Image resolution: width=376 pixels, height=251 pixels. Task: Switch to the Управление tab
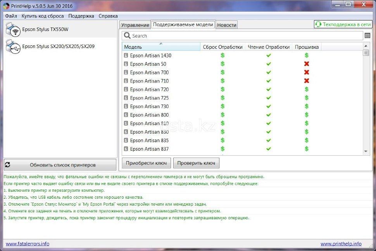(x=135, y=25)
